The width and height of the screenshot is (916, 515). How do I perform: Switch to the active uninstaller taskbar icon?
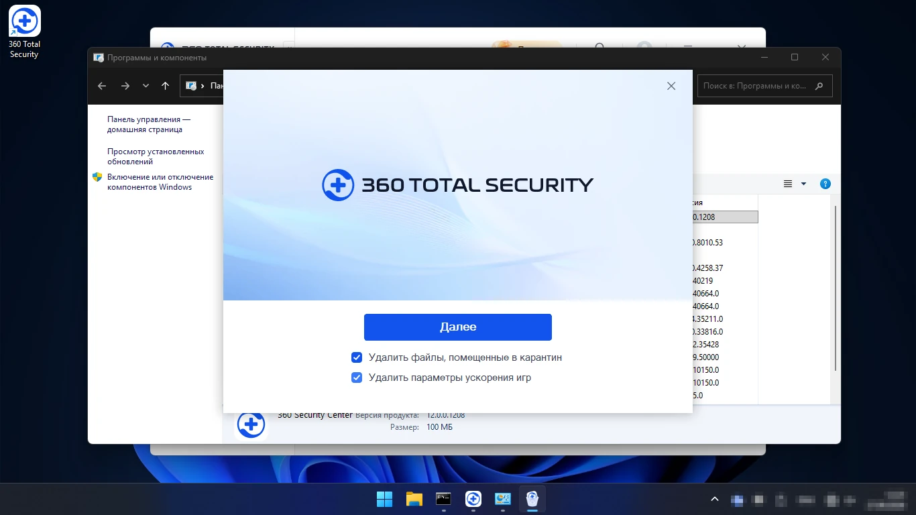pyautogui.click(x=532, y=499)
